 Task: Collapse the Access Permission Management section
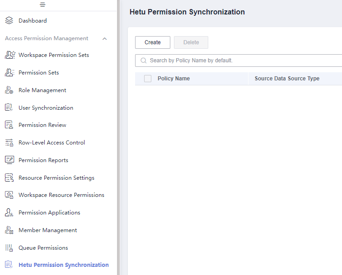pyautogui.click(x=105, y=38)
